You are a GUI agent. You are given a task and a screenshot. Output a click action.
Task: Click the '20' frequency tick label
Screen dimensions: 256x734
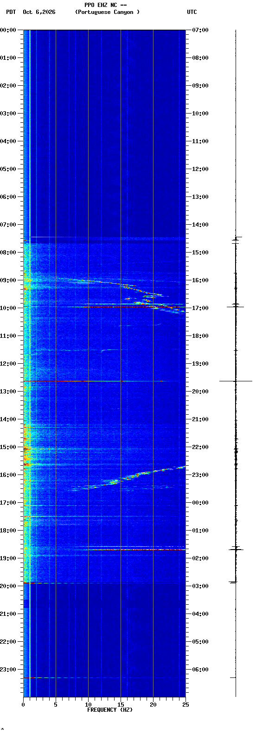pyautogui.click(x=153, y=705)
